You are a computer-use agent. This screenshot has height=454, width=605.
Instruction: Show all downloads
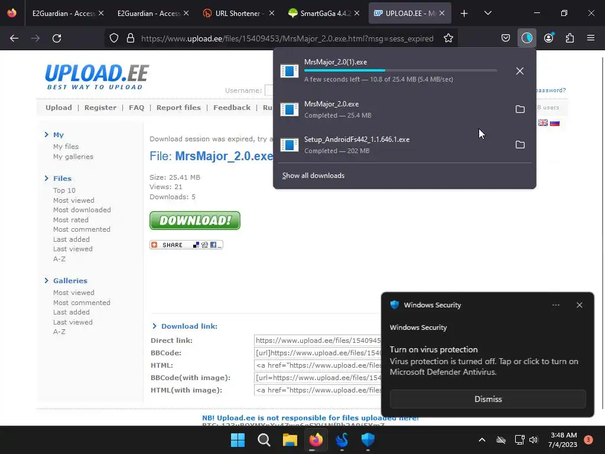tap(313, 176)
